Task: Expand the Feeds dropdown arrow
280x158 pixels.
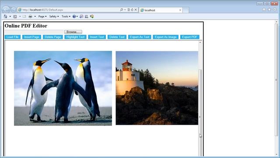Action: point(20,17)
